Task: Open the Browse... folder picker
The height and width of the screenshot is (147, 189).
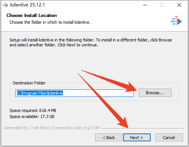Action: coord(155,93)
